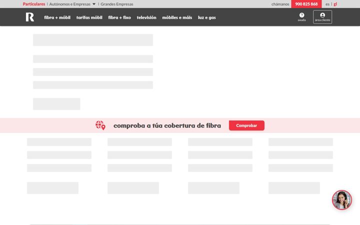Click the Autónomos e Empresas link
Screen dimensions: 360x225
tap(70, 4)
